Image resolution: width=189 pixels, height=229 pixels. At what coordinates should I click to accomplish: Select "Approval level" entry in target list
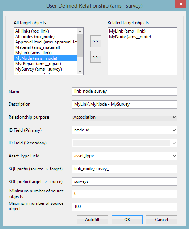point(46,42)
